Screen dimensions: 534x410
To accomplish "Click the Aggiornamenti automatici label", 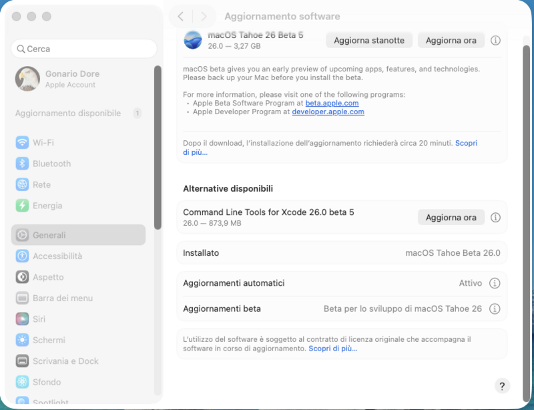I will coord(234,283).
